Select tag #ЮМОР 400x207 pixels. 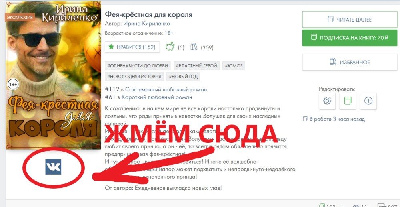(x=234, y=65)
